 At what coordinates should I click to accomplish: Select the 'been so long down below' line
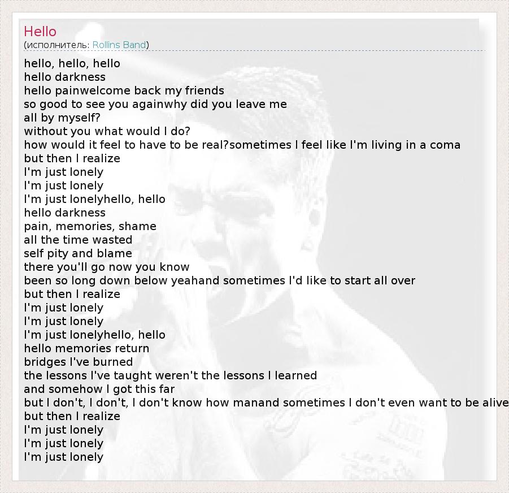point(219,280)
